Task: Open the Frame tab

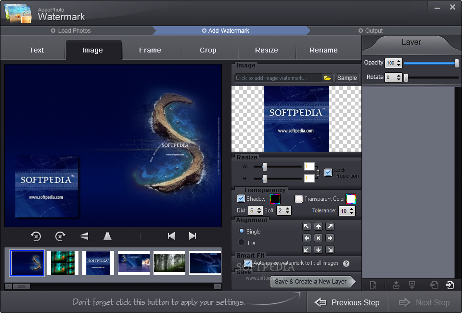Action: tap(150, 50)
